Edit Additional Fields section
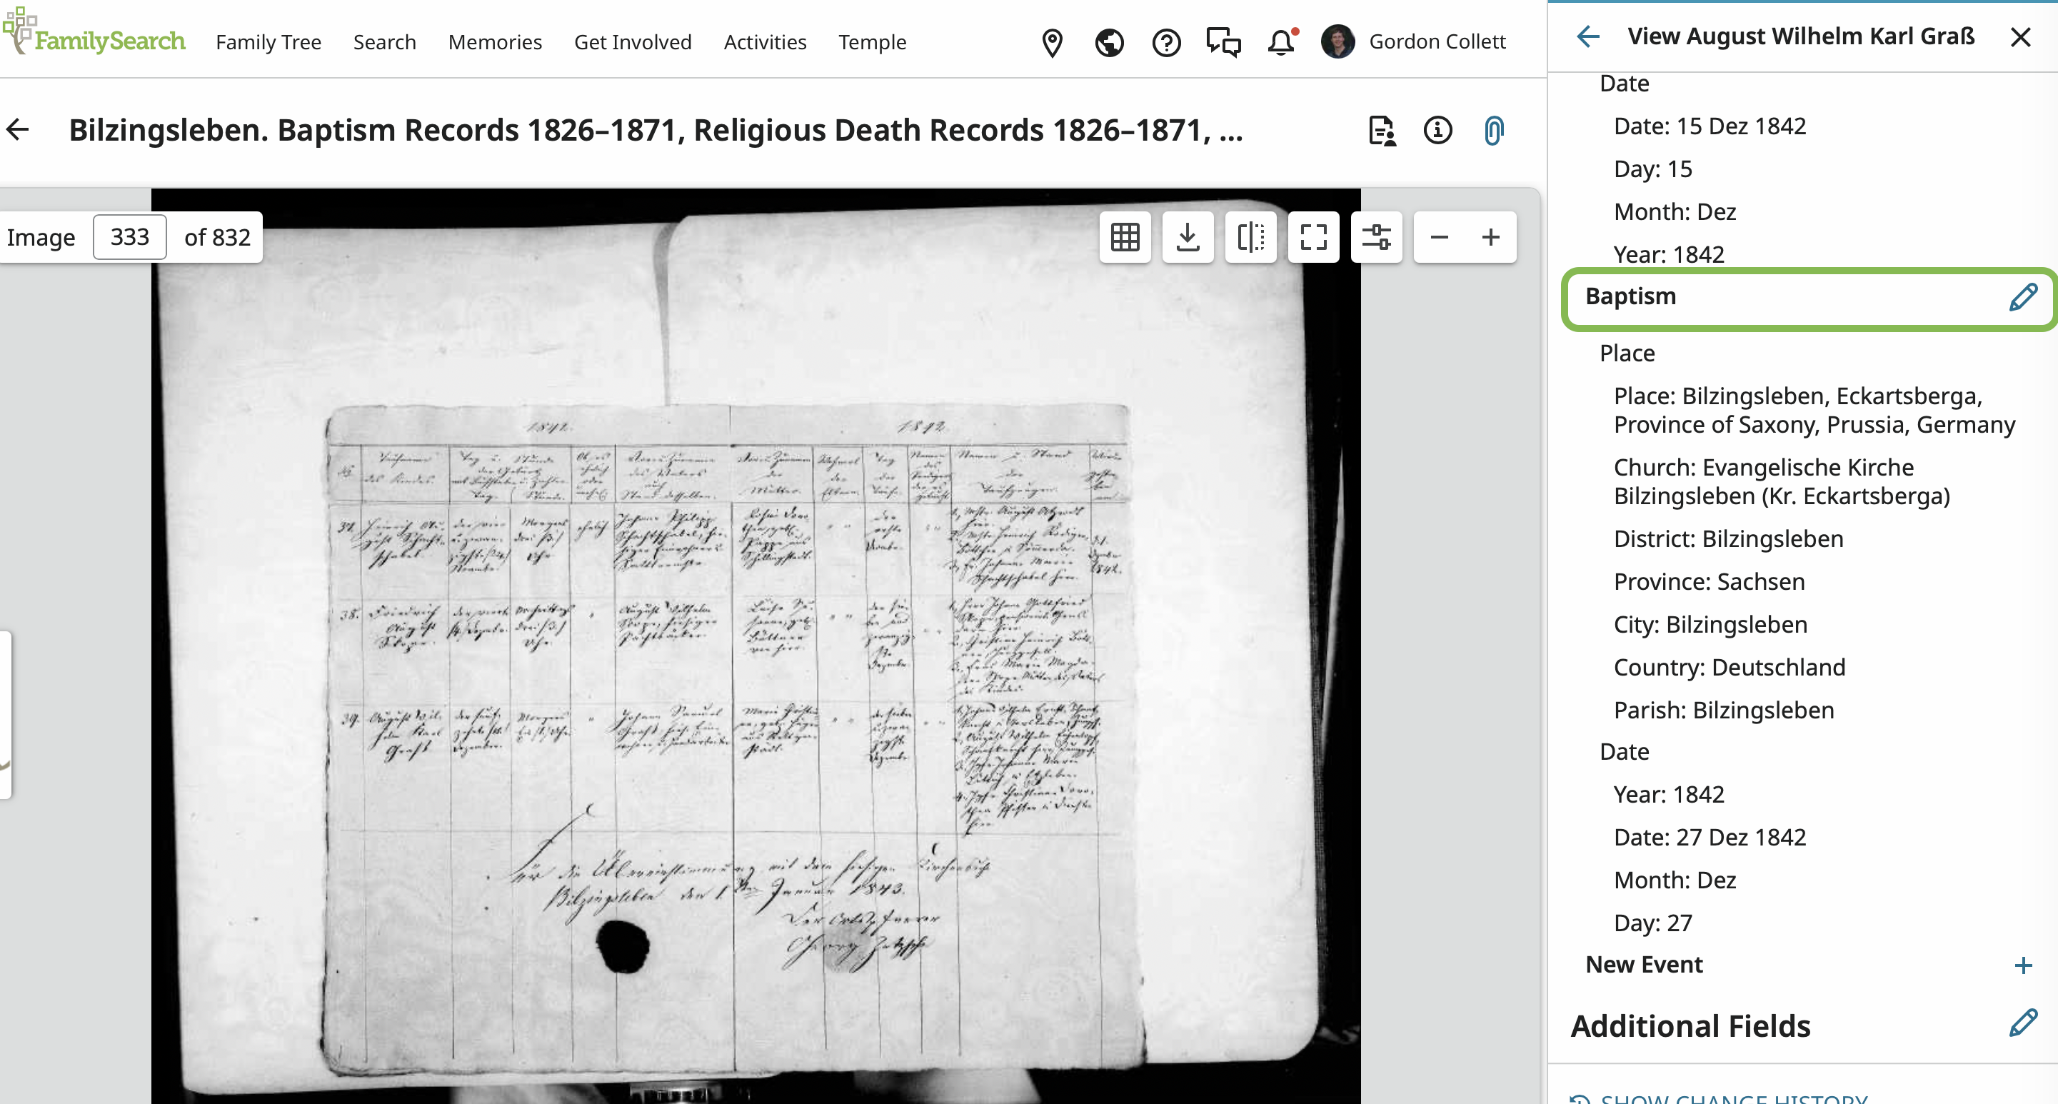Image resolution: width=2058 pixels, height=1104 pixels. pyautogui.click(x=2022, y=1023)
